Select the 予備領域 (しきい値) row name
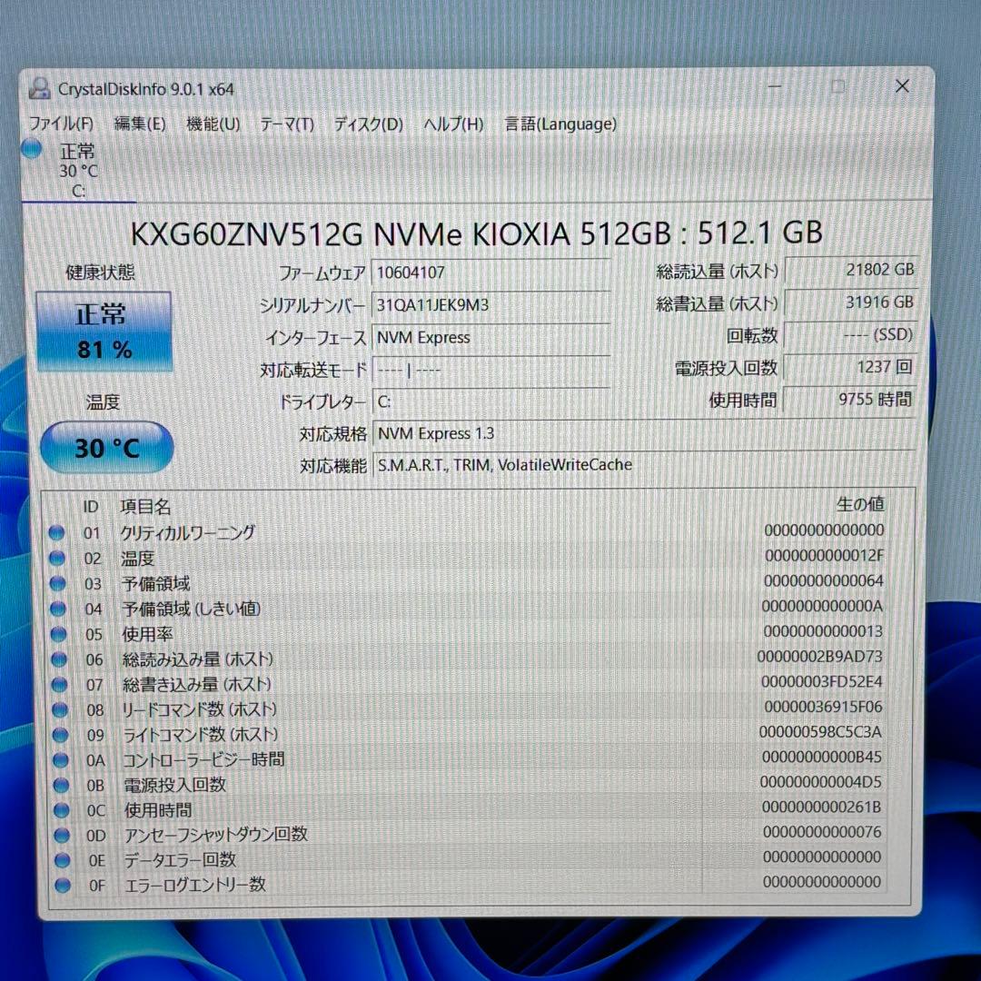This screenshot has width=981, height=981. [192, 608]
